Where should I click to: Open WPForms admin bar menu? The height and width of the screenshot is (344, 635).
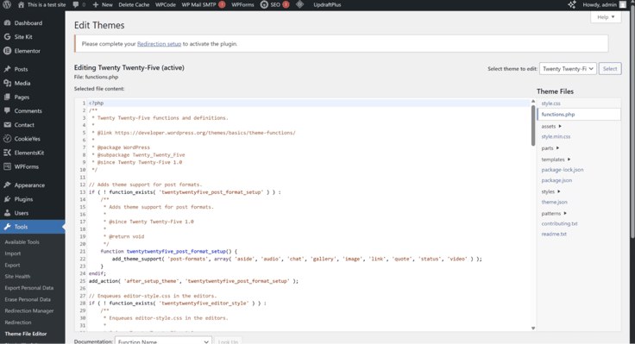pos(242,5)
